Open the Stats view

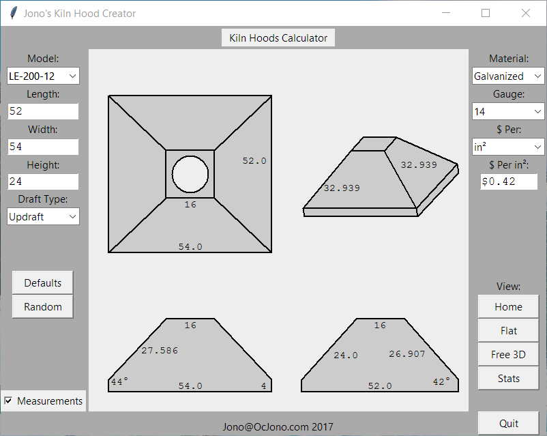[508, 378]
